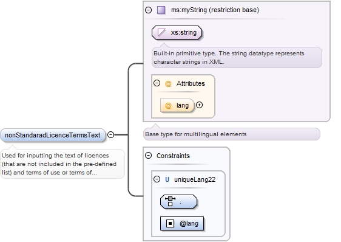The width and height of the screenshot is (341, 242).
Task: Expand the lang attribute plus button
Action: point(199,105)
